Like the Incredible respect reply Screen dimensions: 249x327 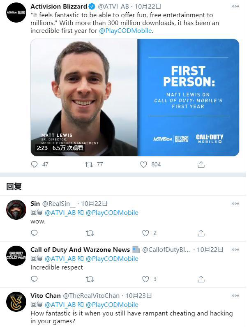(x=145, y=279)
